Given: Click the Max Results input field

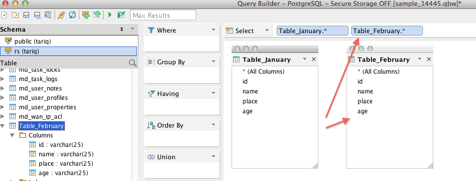Looking at the screenshot, I should click(x=163, y=15).
